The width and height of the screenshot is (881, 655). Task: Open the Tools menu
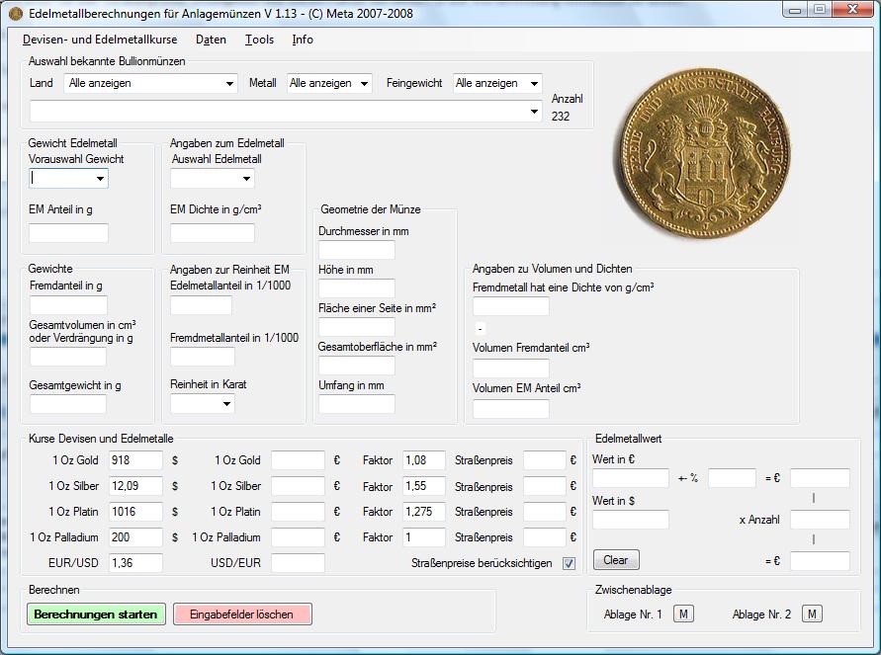(259, 40)
